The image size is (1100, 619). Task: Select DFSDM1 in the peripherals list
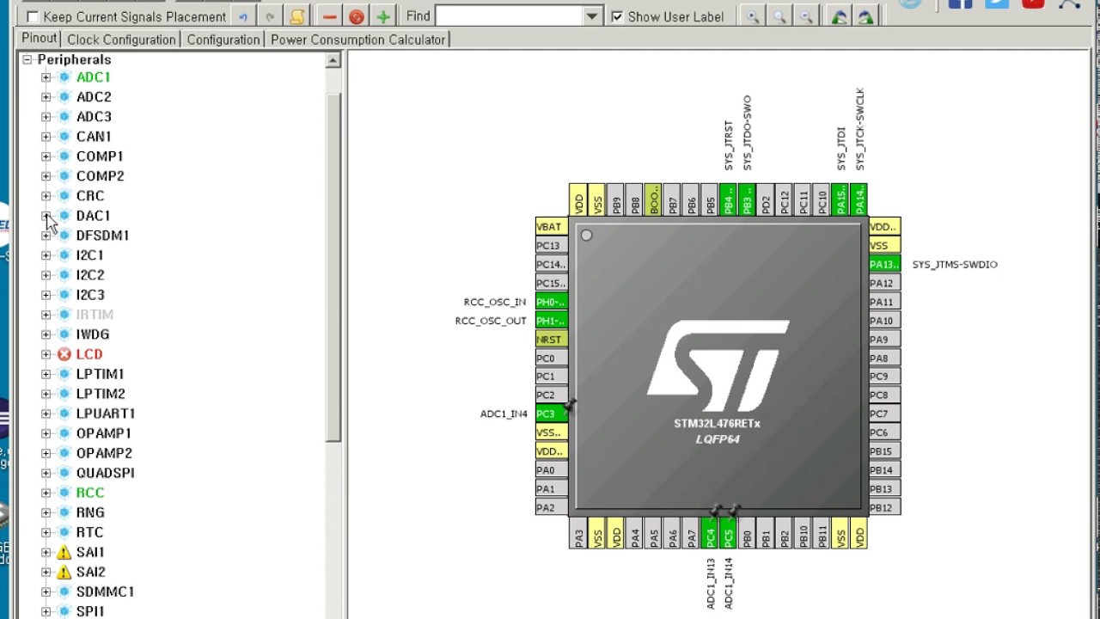pos(102,236)
